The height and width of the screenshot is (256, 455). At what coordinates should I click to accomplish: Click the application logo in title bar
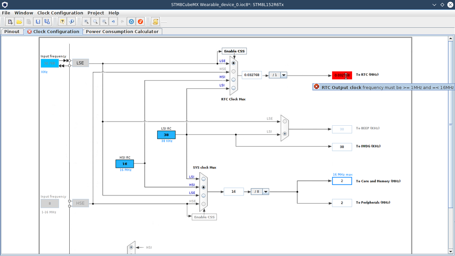[x=5, y=5]
